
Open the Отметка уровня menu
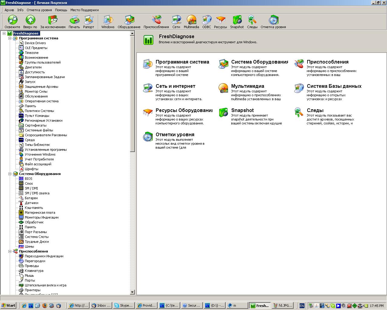pos(39,10)
